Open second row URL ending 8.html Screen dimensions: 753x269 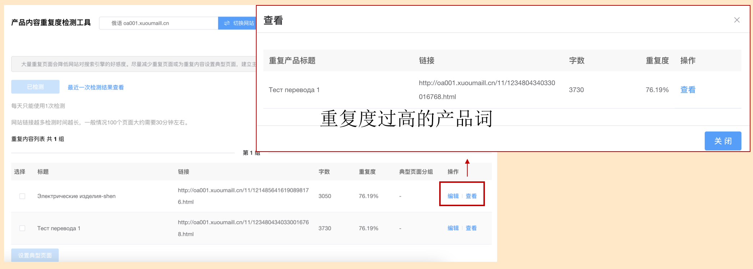243,228
